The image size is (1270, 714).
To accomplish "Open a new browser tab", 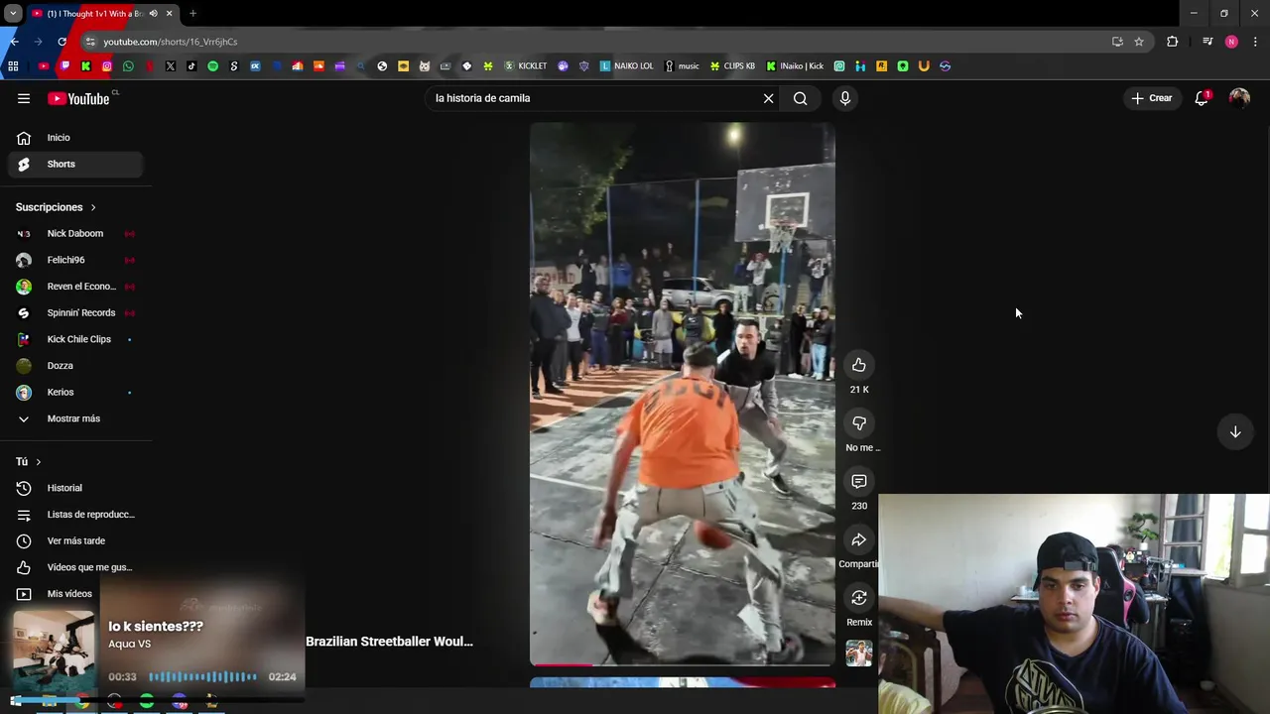I will (192, 14).
